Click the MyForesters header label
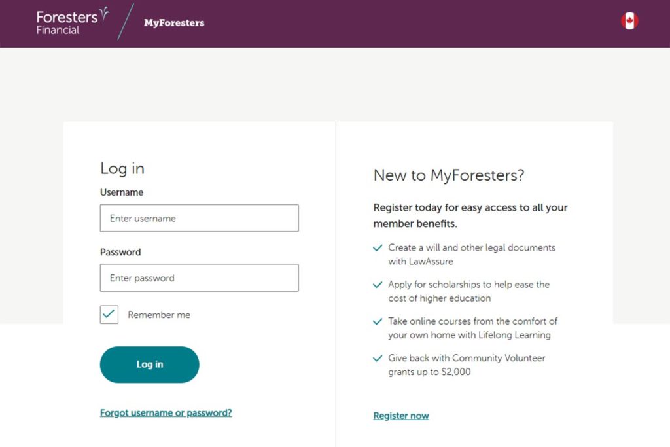This screenshot has height=447, width=670. (x=174, y=22)
